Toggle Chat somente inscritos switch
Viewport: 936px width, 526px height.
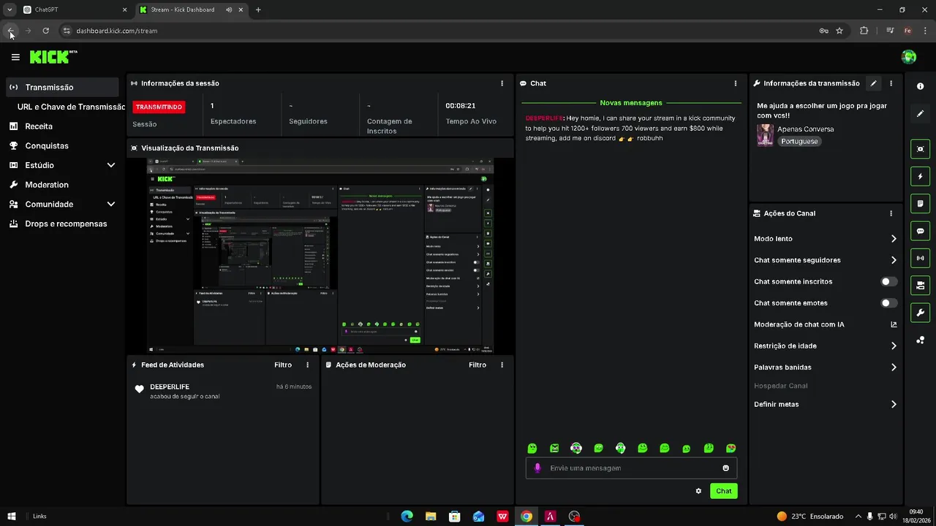click(x=888, y=281)
